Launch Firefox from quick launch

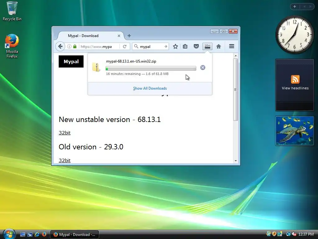coord(44,235)
